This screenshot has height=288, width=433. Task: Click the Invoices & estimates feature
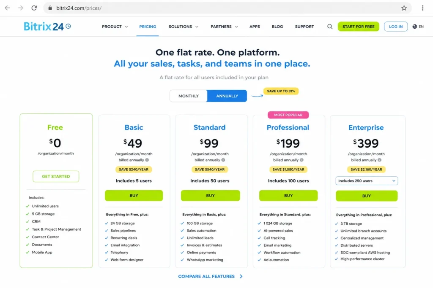(204, 245)
